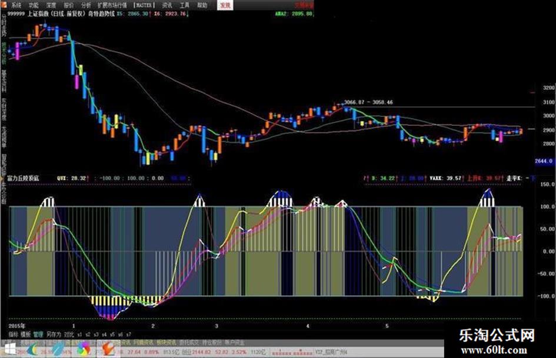
Task: Open the 扩展市场行情 menu
Action: (112, 5)
